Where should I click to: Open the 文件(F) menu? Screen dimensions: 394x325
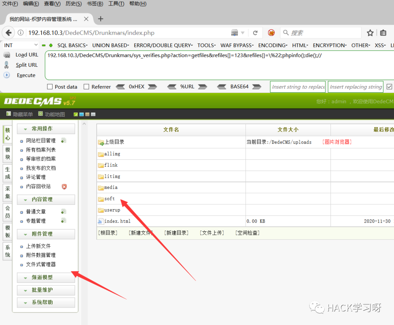[10, 4]
